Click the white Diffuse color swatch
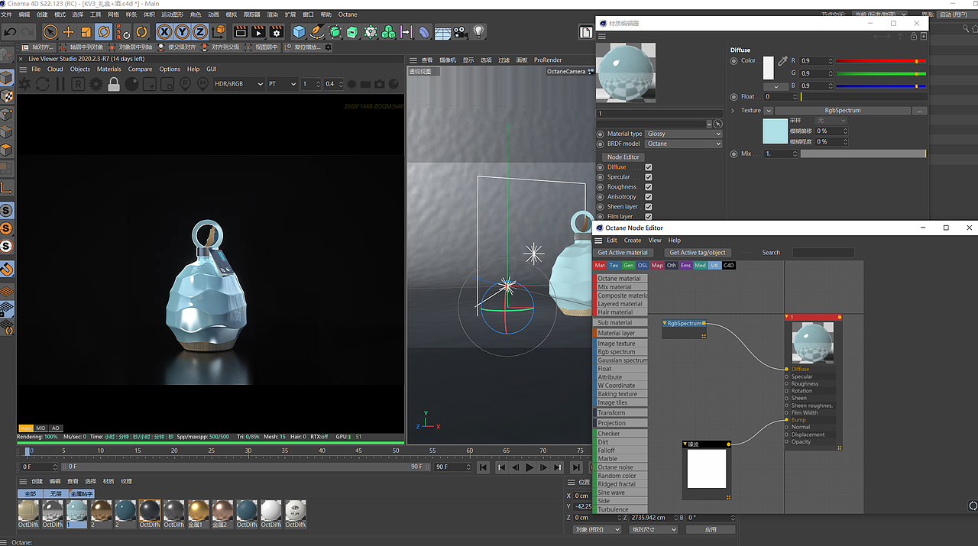 pos(769,67)
